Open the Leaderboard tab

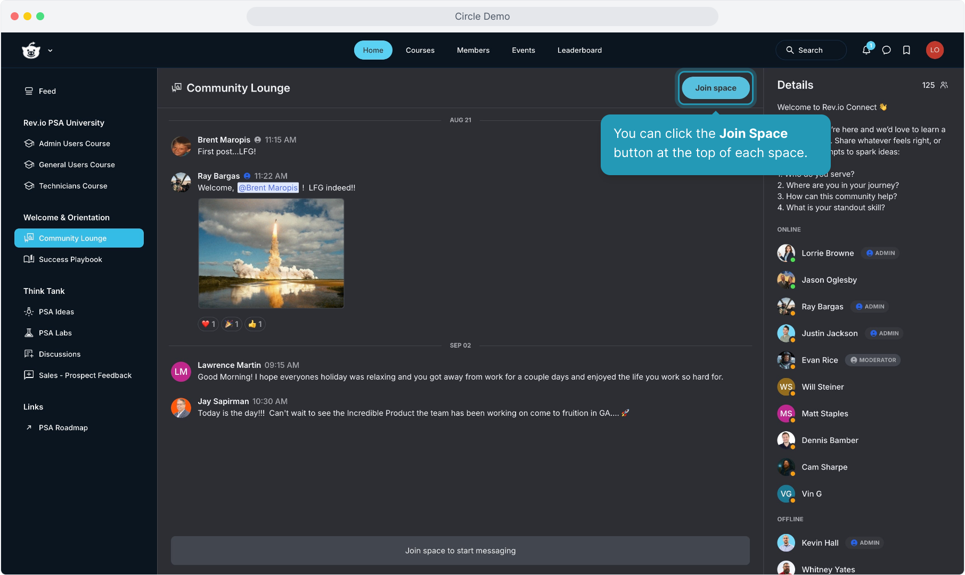tap(579, 50)
